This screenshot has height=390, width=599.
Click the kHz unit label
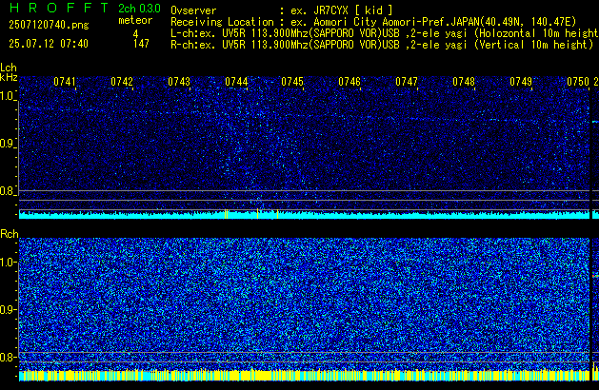tap(9, 77)
